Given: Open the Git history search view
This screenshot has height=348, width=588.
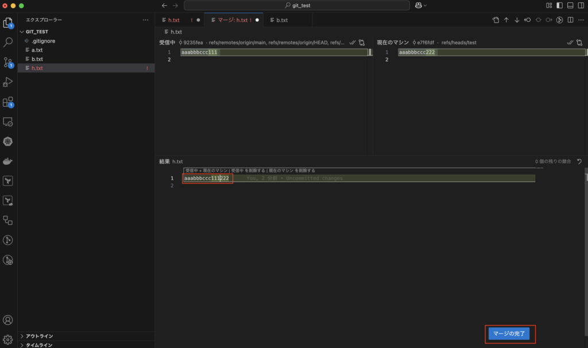Looking at the screenshot, I should pos(8,260).
